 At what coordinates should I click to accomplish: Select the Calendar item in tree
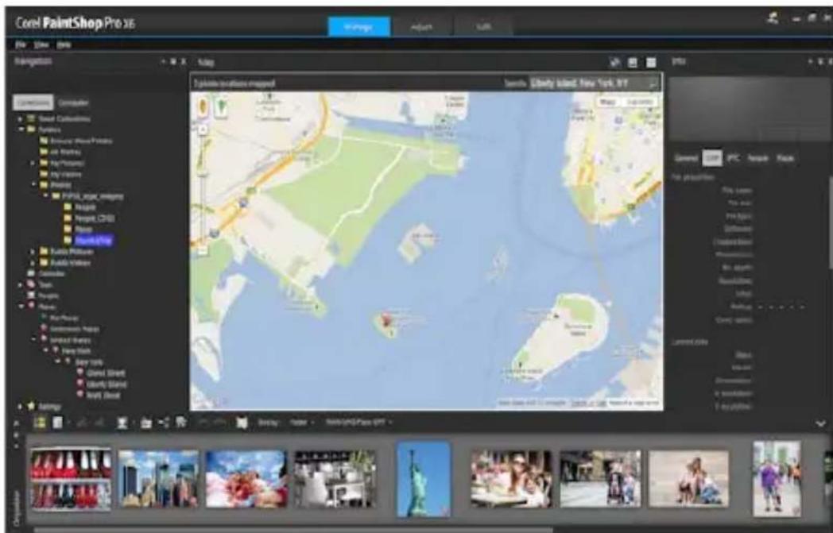tap(51, 274)
